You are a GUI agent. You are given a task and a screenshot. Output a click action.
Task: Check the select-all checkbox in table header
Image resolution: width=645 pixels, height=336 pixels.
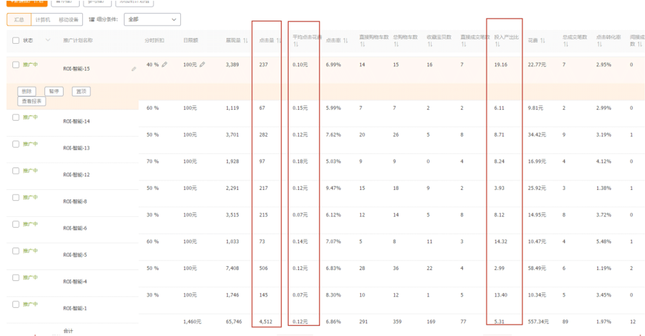16,40
